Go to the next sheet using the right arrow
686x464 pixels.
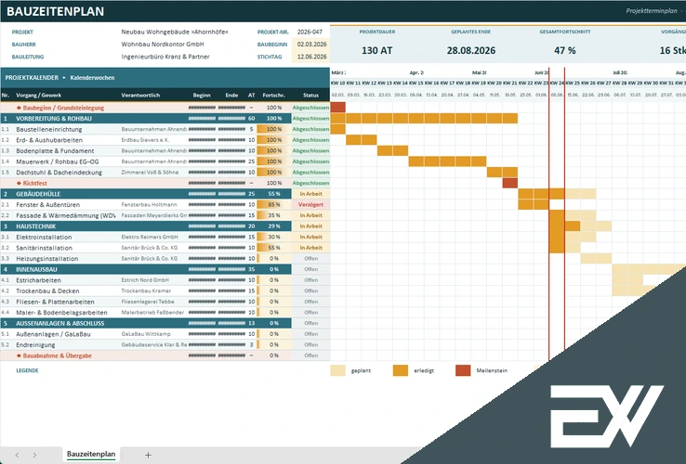coord(34,455)
